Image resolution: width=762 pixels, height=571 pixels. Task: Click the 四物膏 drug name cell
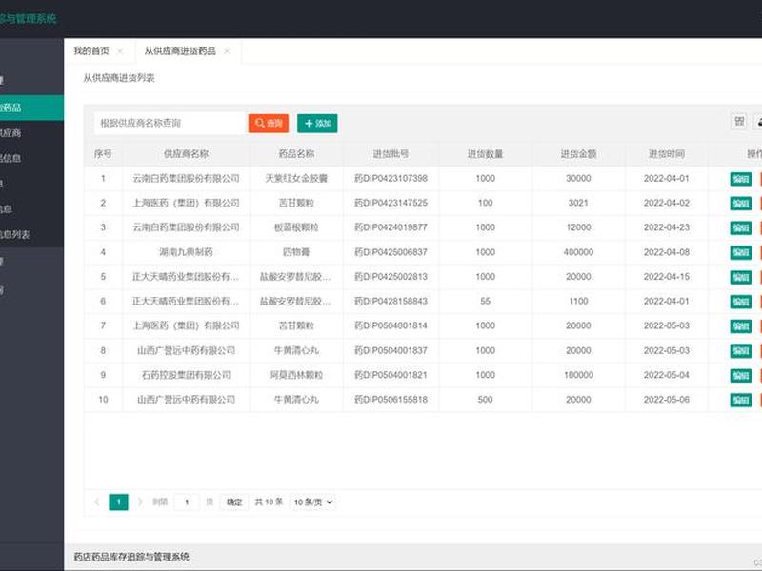click(x=296, y=252)
